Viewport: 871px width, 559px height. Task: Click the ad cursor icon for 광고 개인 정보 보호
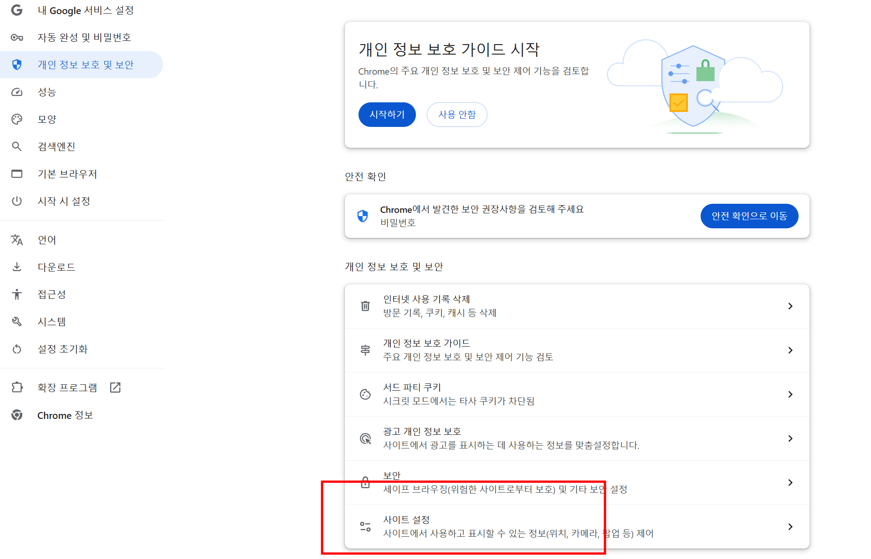(365, 438)
